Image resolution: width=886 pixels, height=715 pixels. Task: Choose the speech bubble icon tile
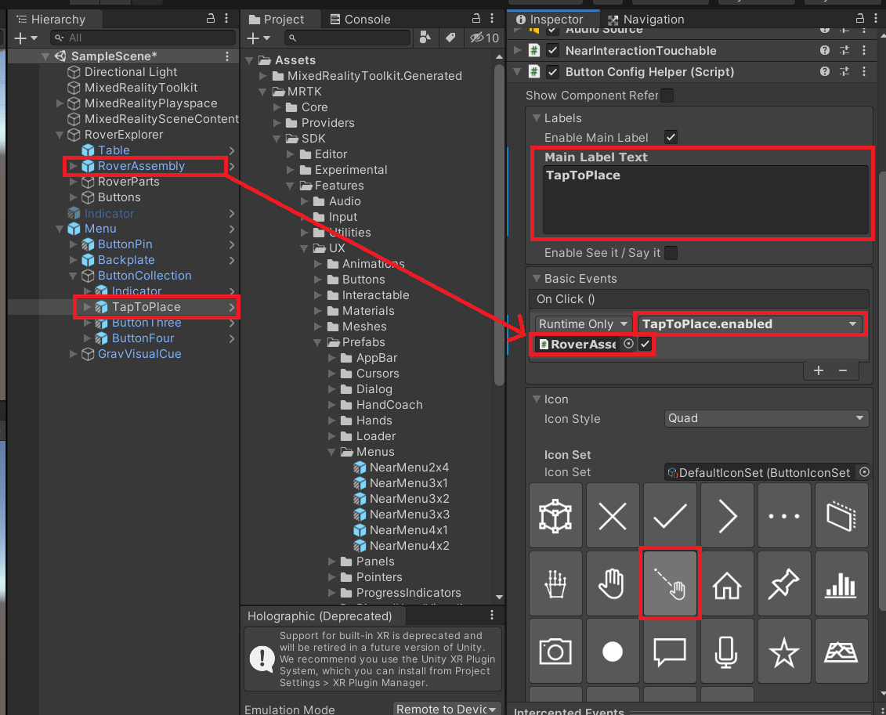click(670, 652)
